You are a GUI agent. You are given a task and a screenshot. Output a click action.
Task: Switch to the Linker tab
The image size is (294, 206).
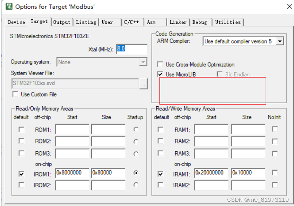178,22
